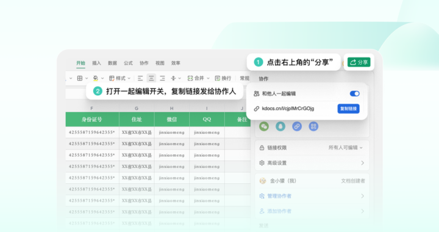The width and height of the screenshot is (439, 232).
Task: Click the 文档创建者 label
Action: pyautogui.click(x=353, y=181)
